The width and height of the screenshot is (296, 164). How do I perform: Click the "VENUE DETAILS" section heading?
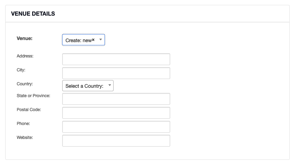(33, 14)
